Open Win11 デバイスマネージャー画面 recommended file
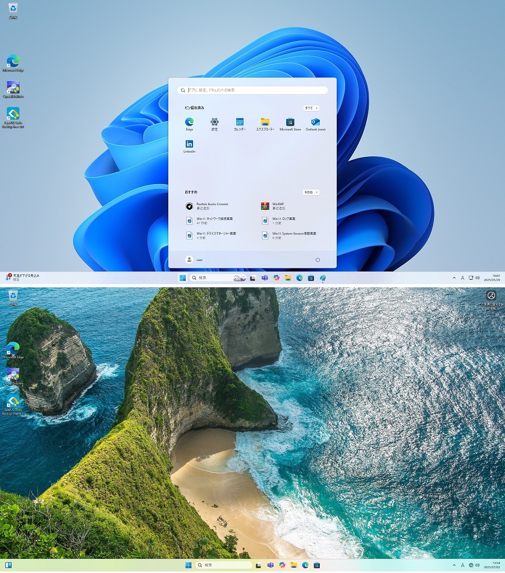The image size is (505, 573). pos(211,235)
